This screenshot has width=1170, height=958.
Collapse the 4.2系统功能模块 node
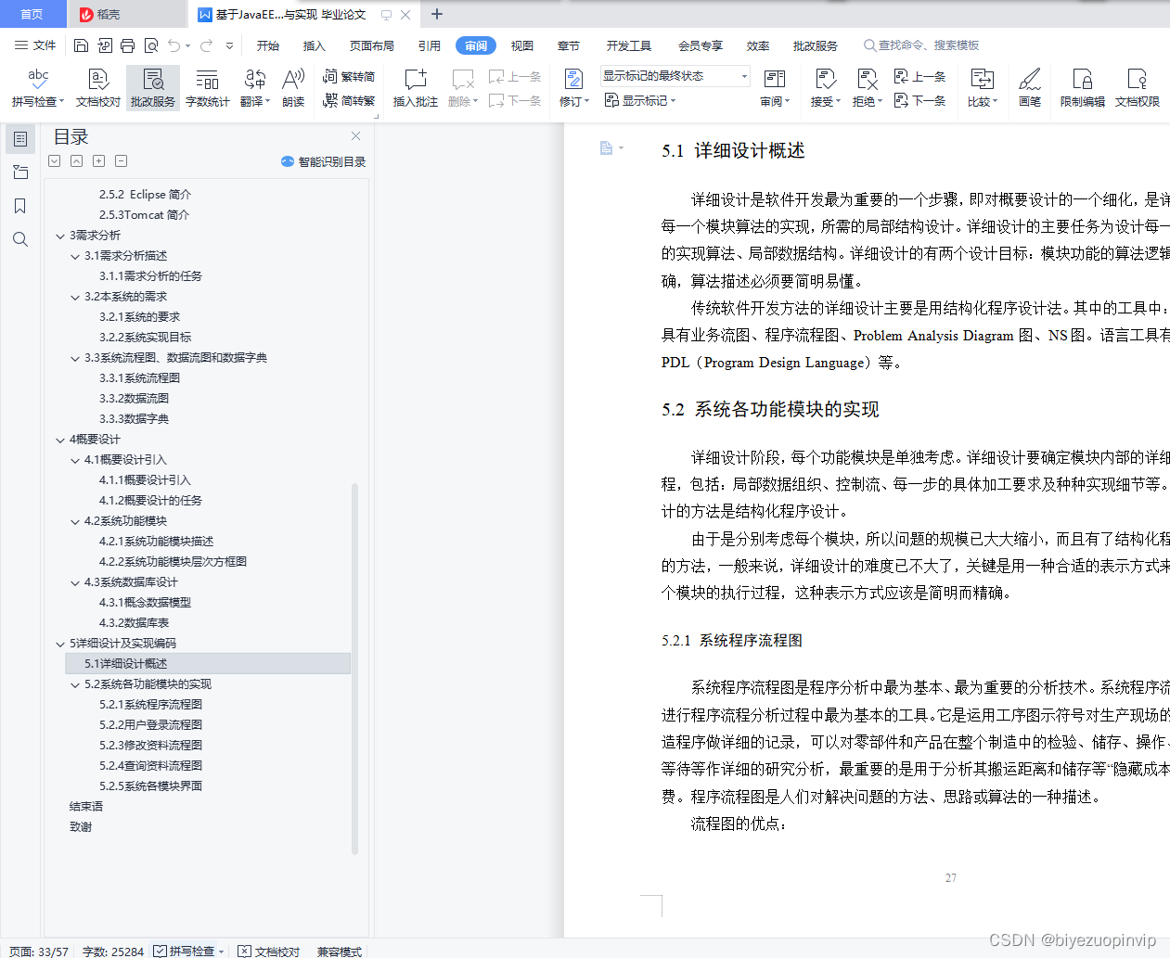[75, 521]
